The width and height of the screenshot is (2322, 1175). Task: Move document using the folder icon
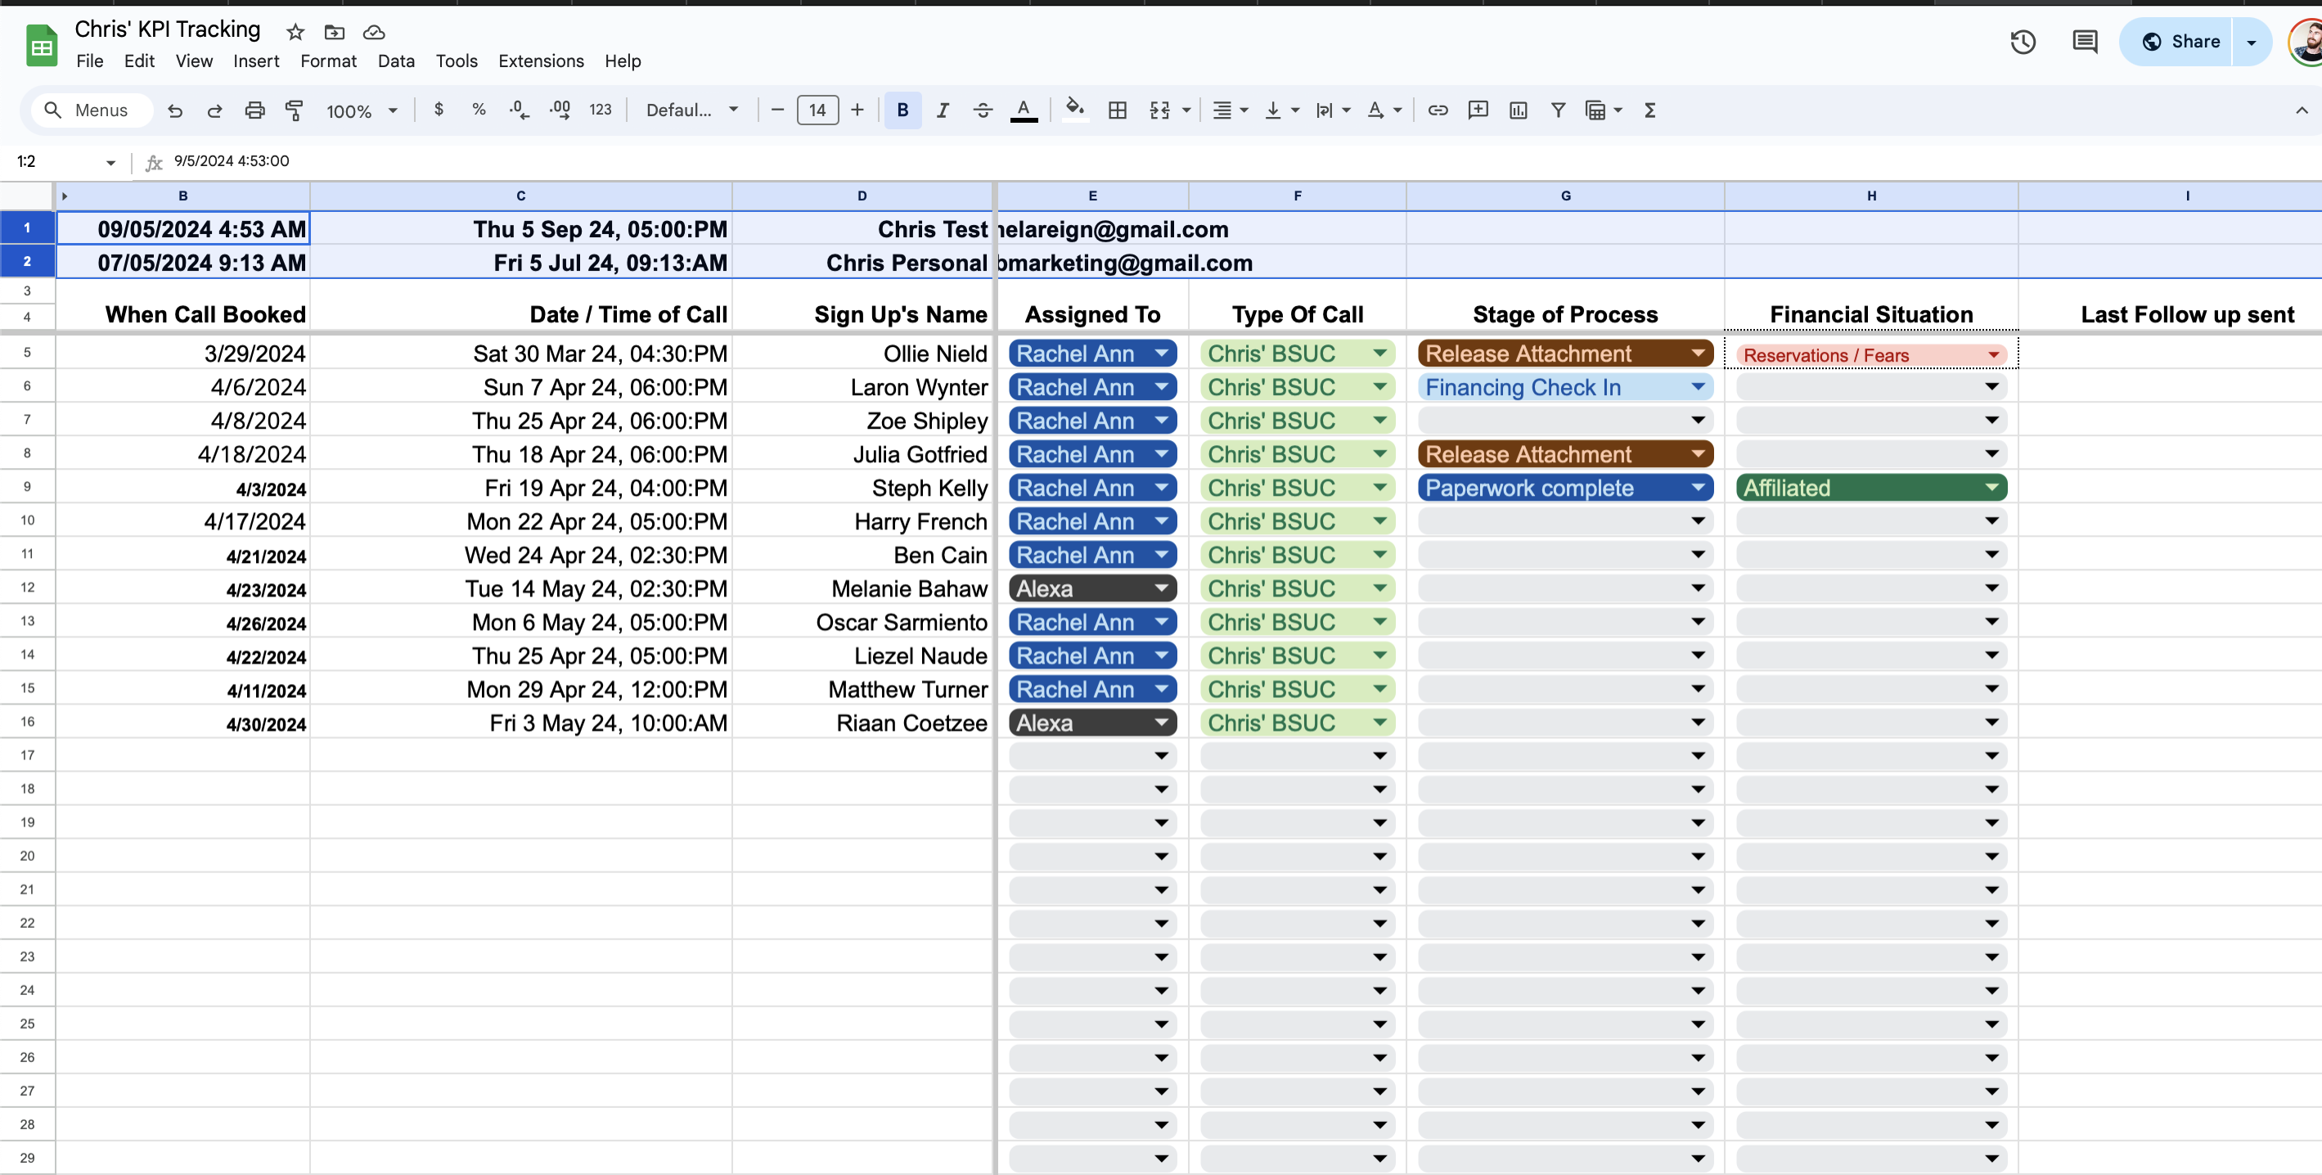click(x=335, y=33)
